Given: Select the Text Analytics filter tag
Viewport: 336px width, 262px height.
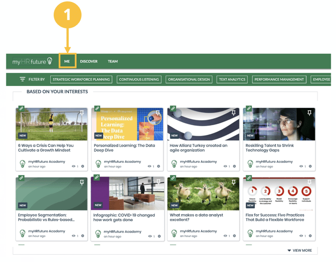Looking at the screenshot, I should 232,79.
